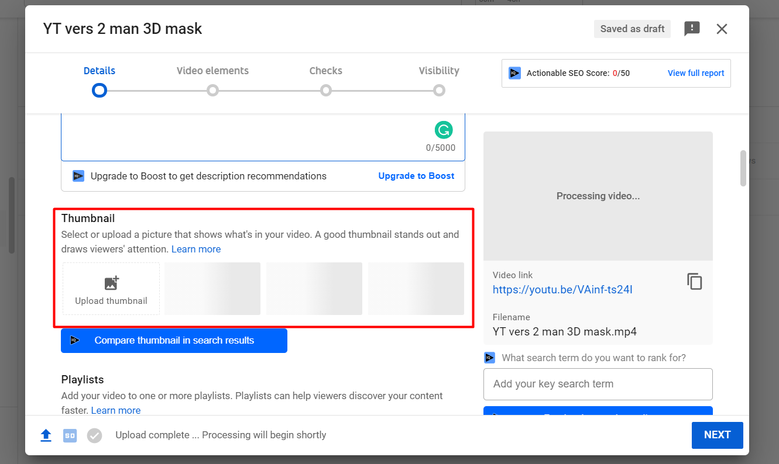
Task: Open View full report link
Action: point(696,73)
